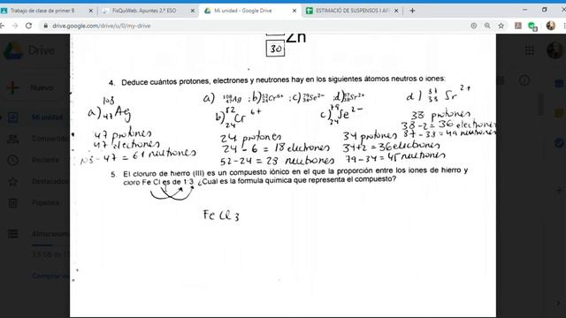Open the Google apps grid icon
This screenshot has width=566, height=318.
pyautogui.click(x=530, y=50)
